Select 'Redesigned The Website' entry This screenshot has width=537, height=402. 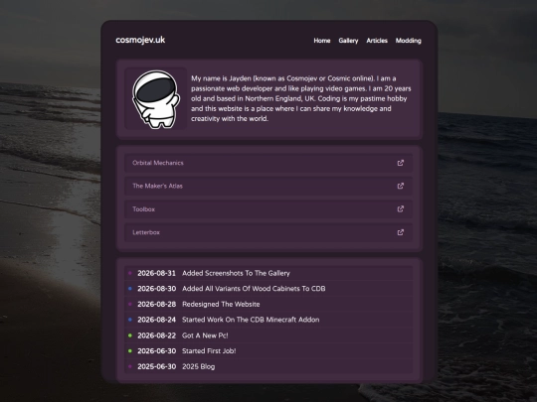(x=221, y=305)
